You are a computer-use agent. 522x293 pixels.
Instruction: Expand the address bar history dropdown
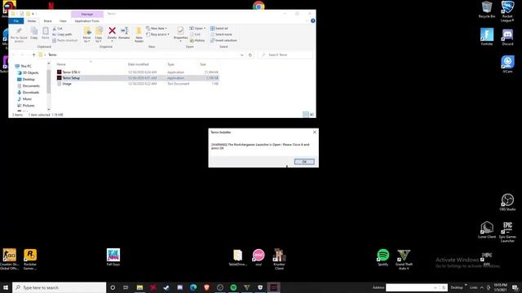241,55
